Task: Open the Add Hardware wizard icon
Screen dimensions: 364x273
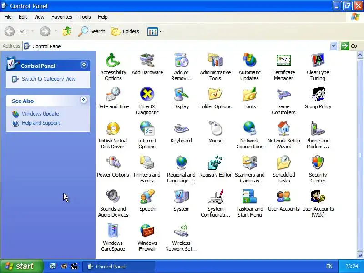Action: pyautogui.click(x=147, y=61)
